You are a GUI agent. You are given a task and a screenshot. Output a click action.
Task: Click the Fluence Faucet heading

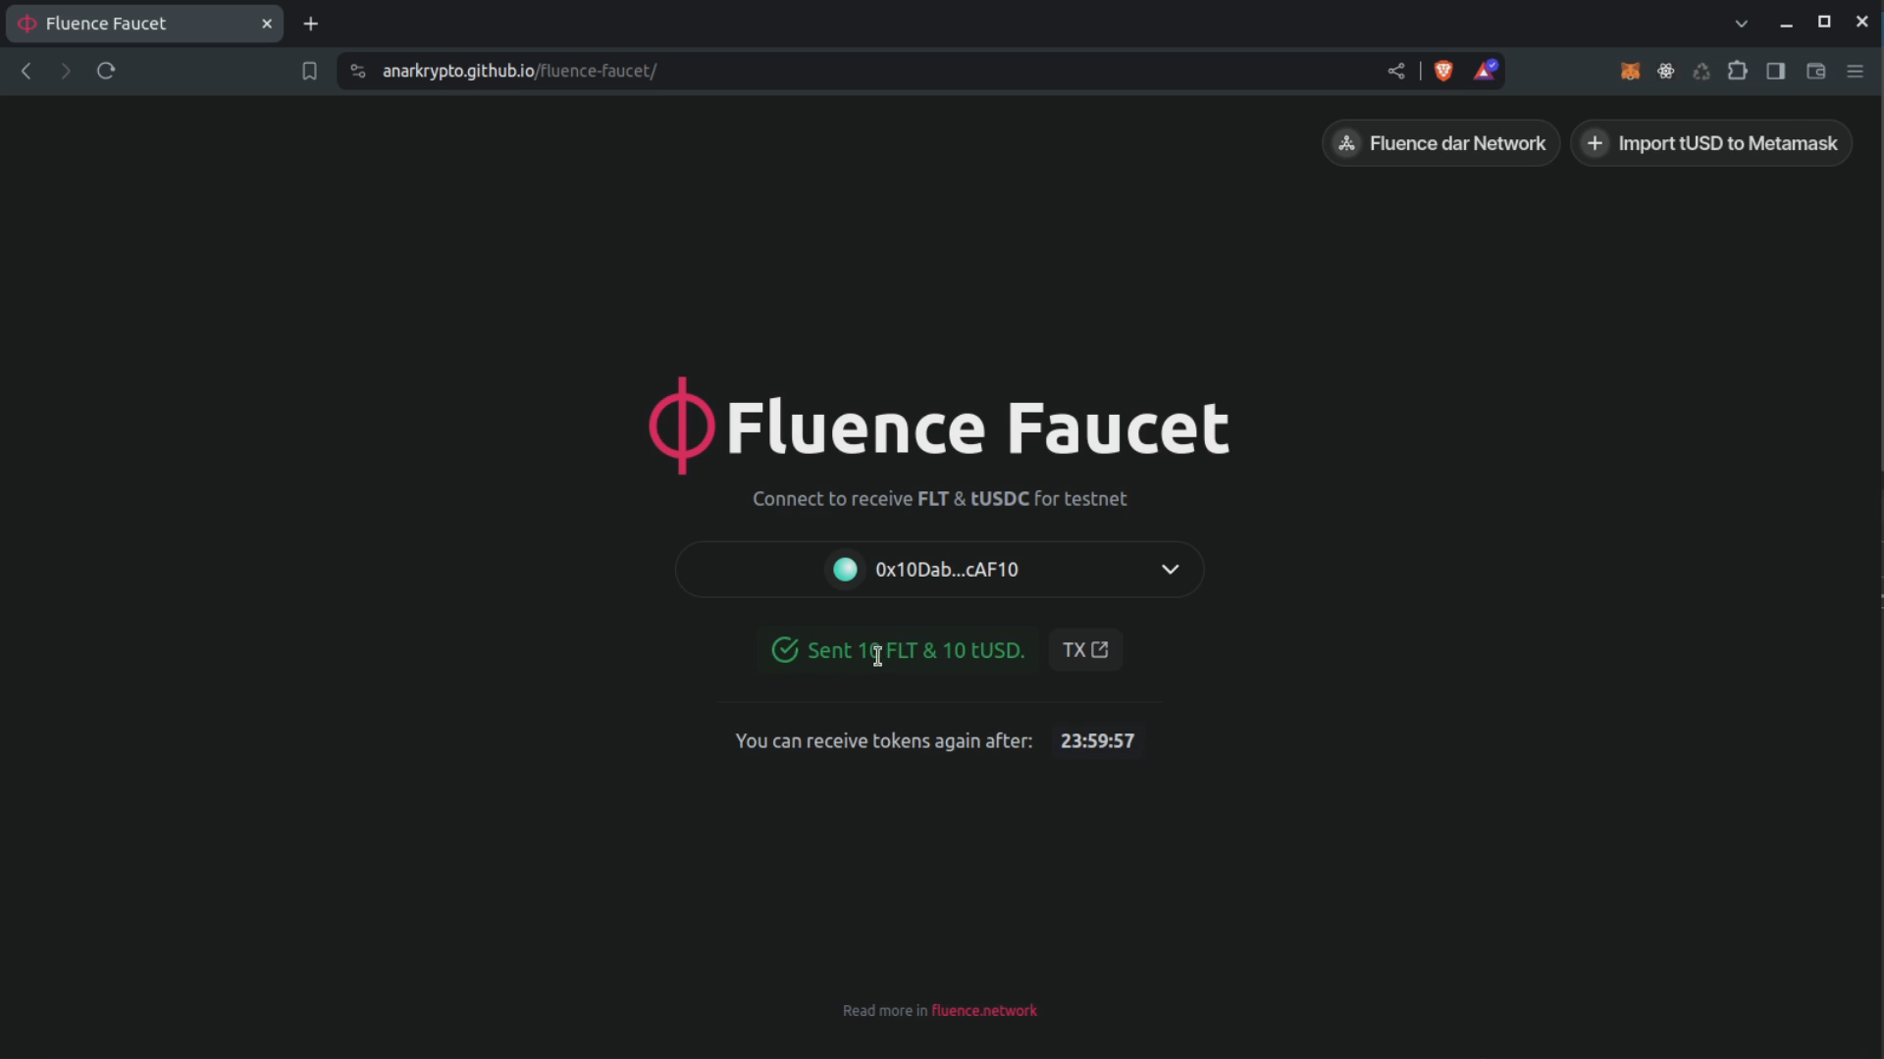point(977,428)
